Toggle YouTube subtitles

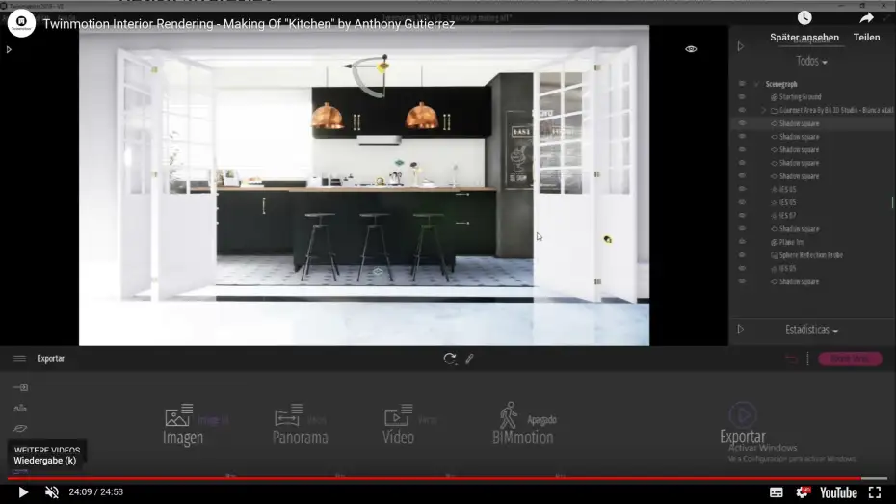click(x=776, y=492)
